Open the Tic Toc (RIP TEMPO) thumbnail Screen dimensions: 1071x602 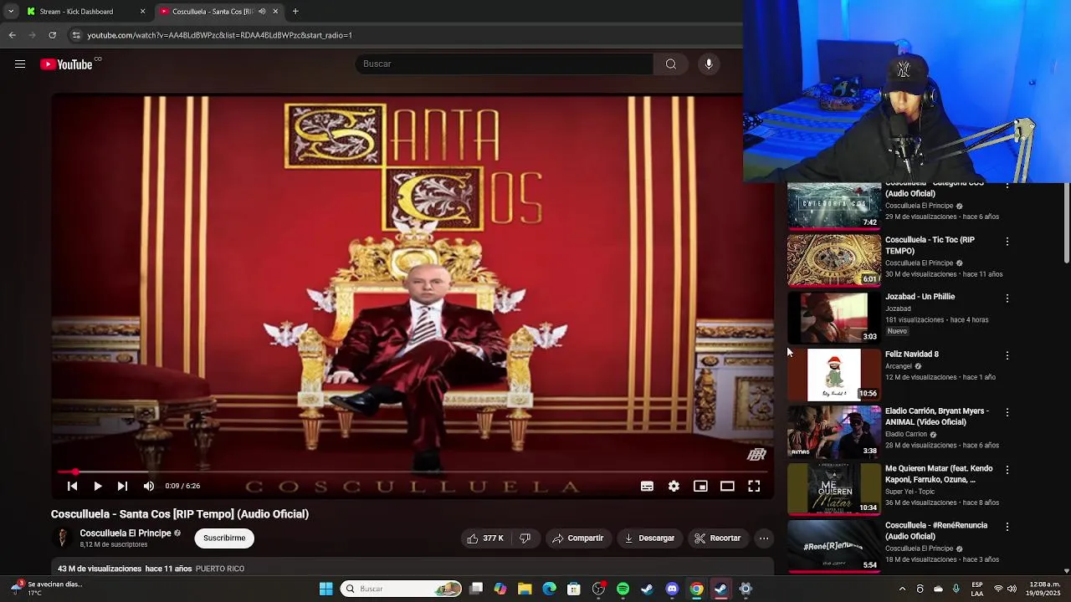coord(834,260)
